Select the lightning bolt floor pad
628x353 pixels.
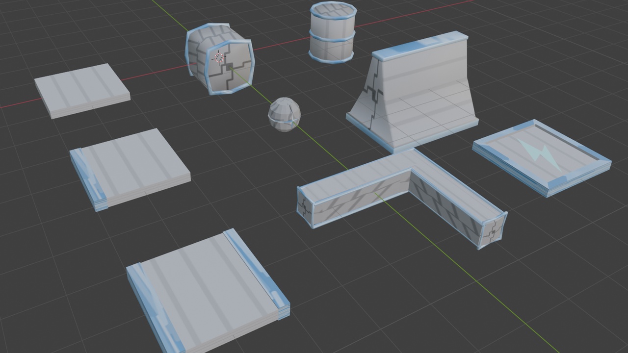(x=542, y=158)
